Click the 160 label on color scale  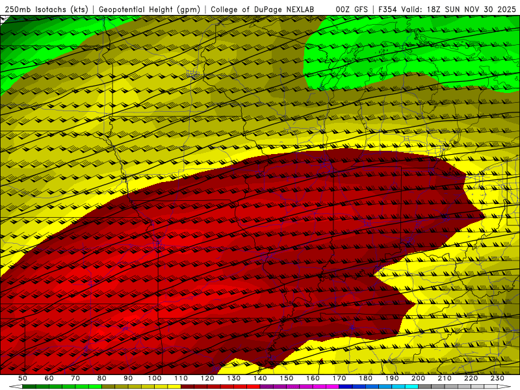click(313, 378)
